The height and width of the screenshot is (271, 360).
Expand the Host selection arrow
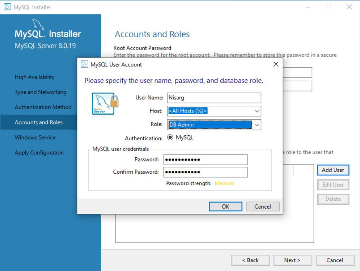tap(258, 111)
